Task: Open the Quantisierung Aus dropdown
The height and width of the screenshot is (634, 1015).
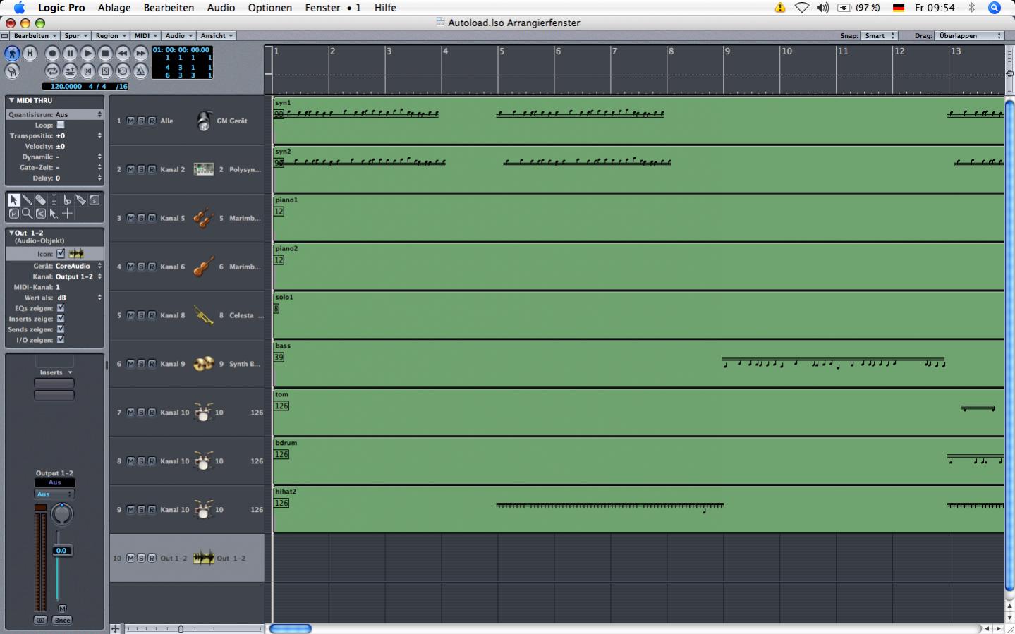Action: click(x=78, y=114)
